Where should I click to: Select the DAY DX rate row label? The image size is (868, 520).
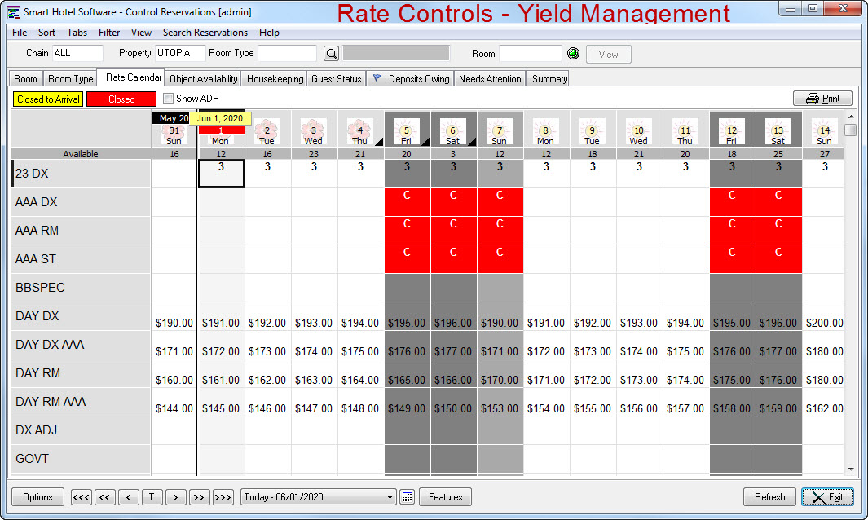point(81,315)
